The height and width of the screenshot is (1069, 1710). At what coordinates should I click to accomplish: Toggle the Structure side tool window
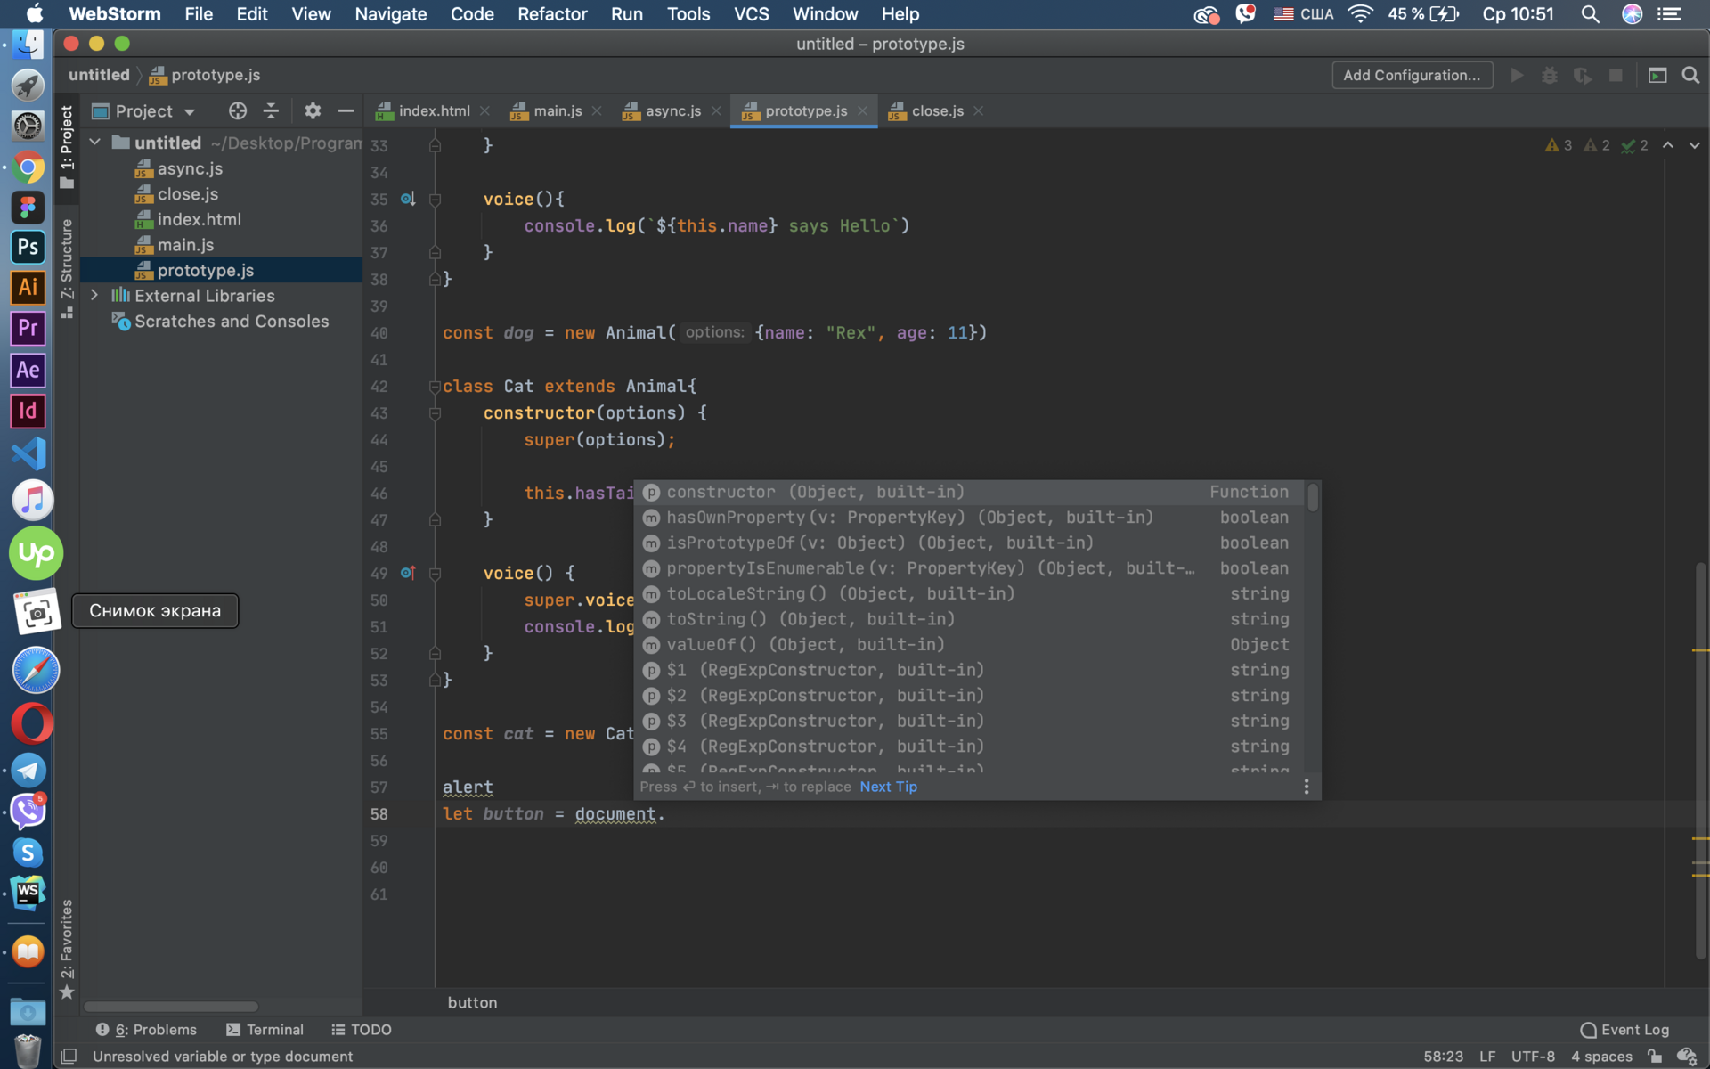coord(67,267)
